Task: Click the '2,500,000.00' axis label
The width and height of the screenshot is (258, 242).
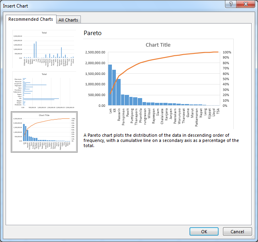Action: (95, 52)
